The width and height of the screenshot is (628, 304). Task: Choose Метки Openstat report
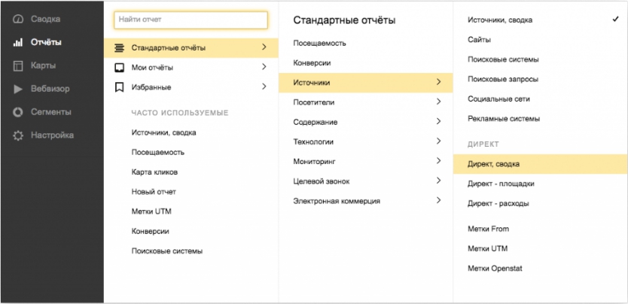click(x=495, y=269)
